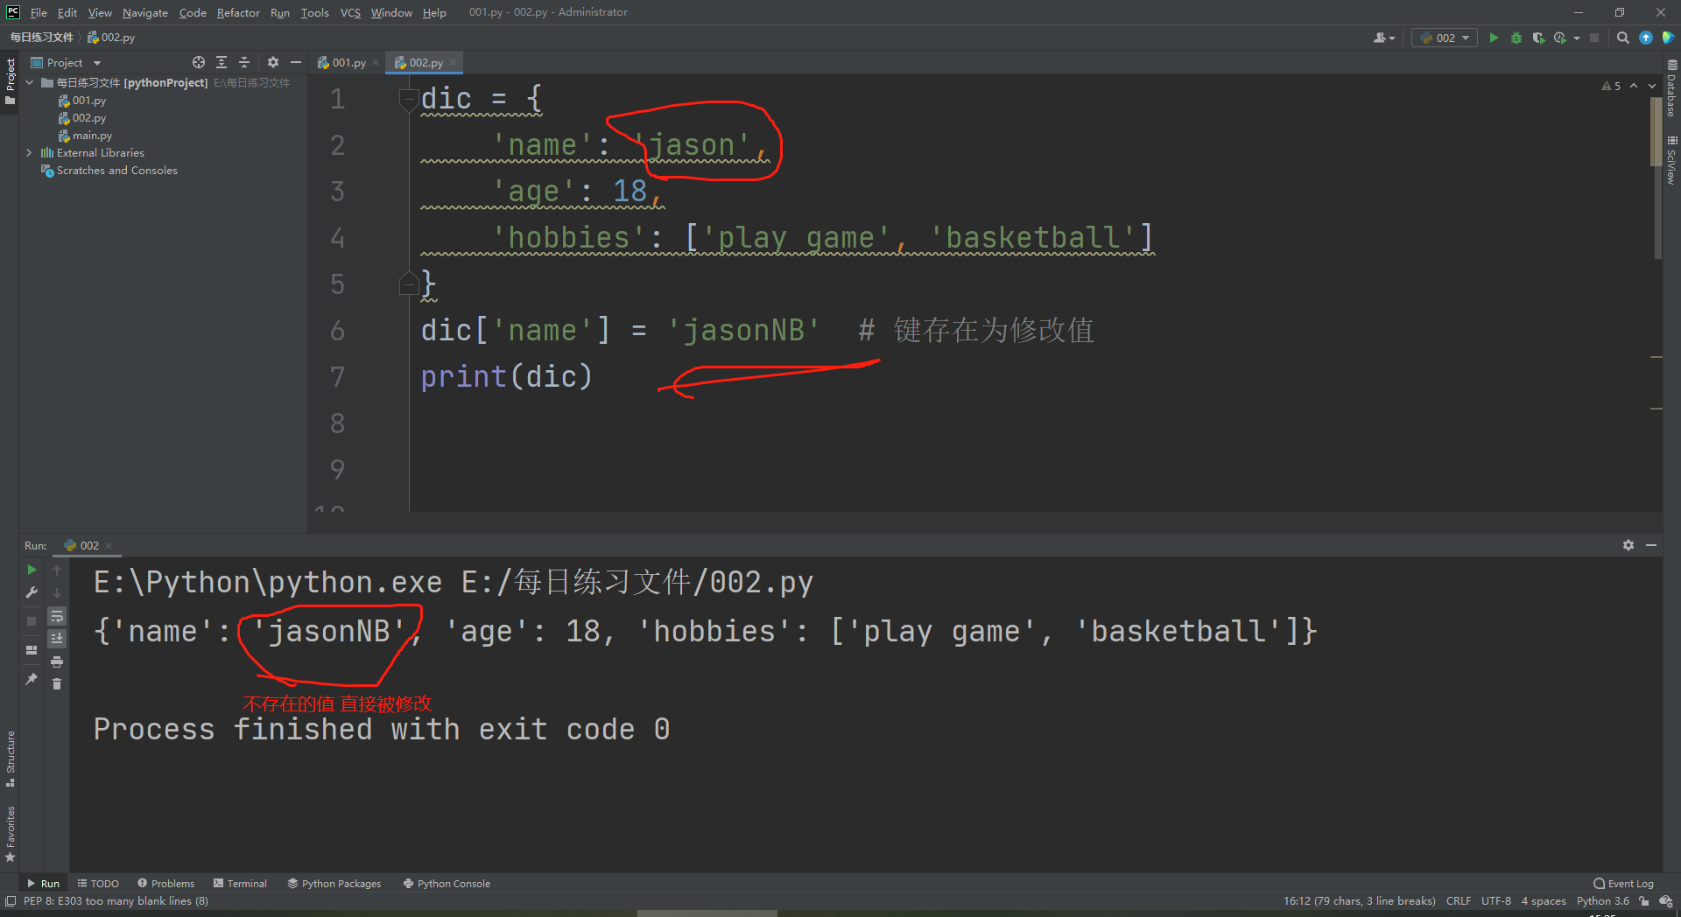Screen dimensions: 1681x917
Task: Open the Refactor menu
Action: pyautogui.click(x=238, y=12)
